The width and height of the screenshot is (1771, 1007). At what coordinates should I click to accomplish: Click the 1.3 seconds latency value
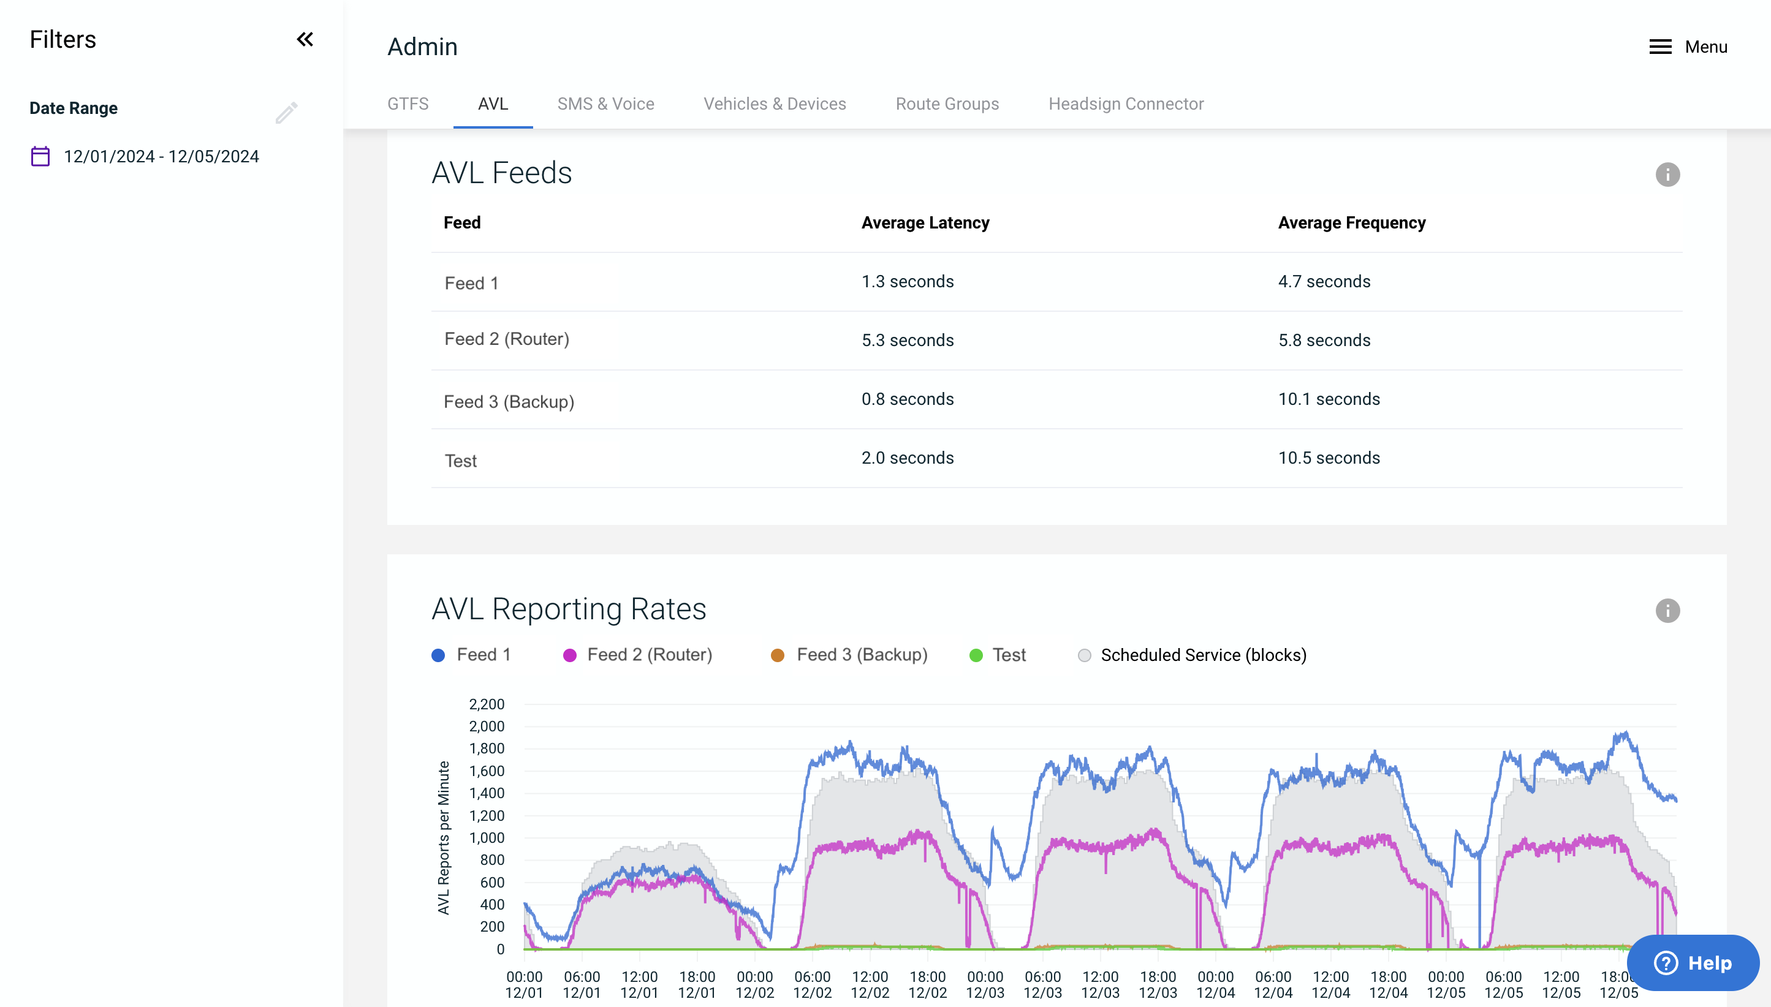pos(908,282)
